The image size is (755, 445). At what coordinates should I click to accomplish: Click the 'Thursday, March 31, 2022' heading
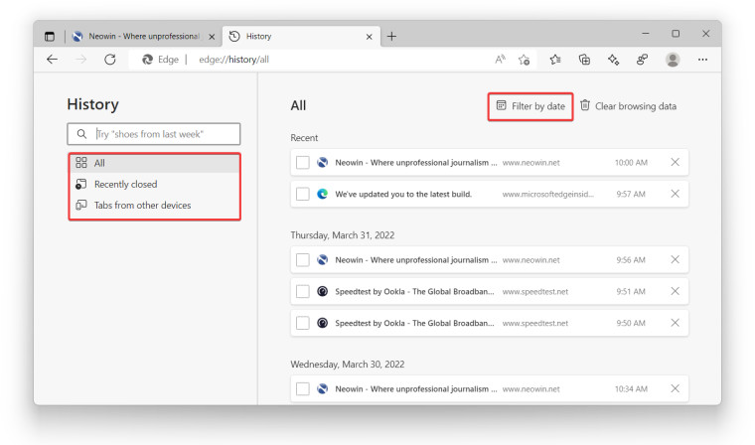pyautogui.click(x=343, y=235)
